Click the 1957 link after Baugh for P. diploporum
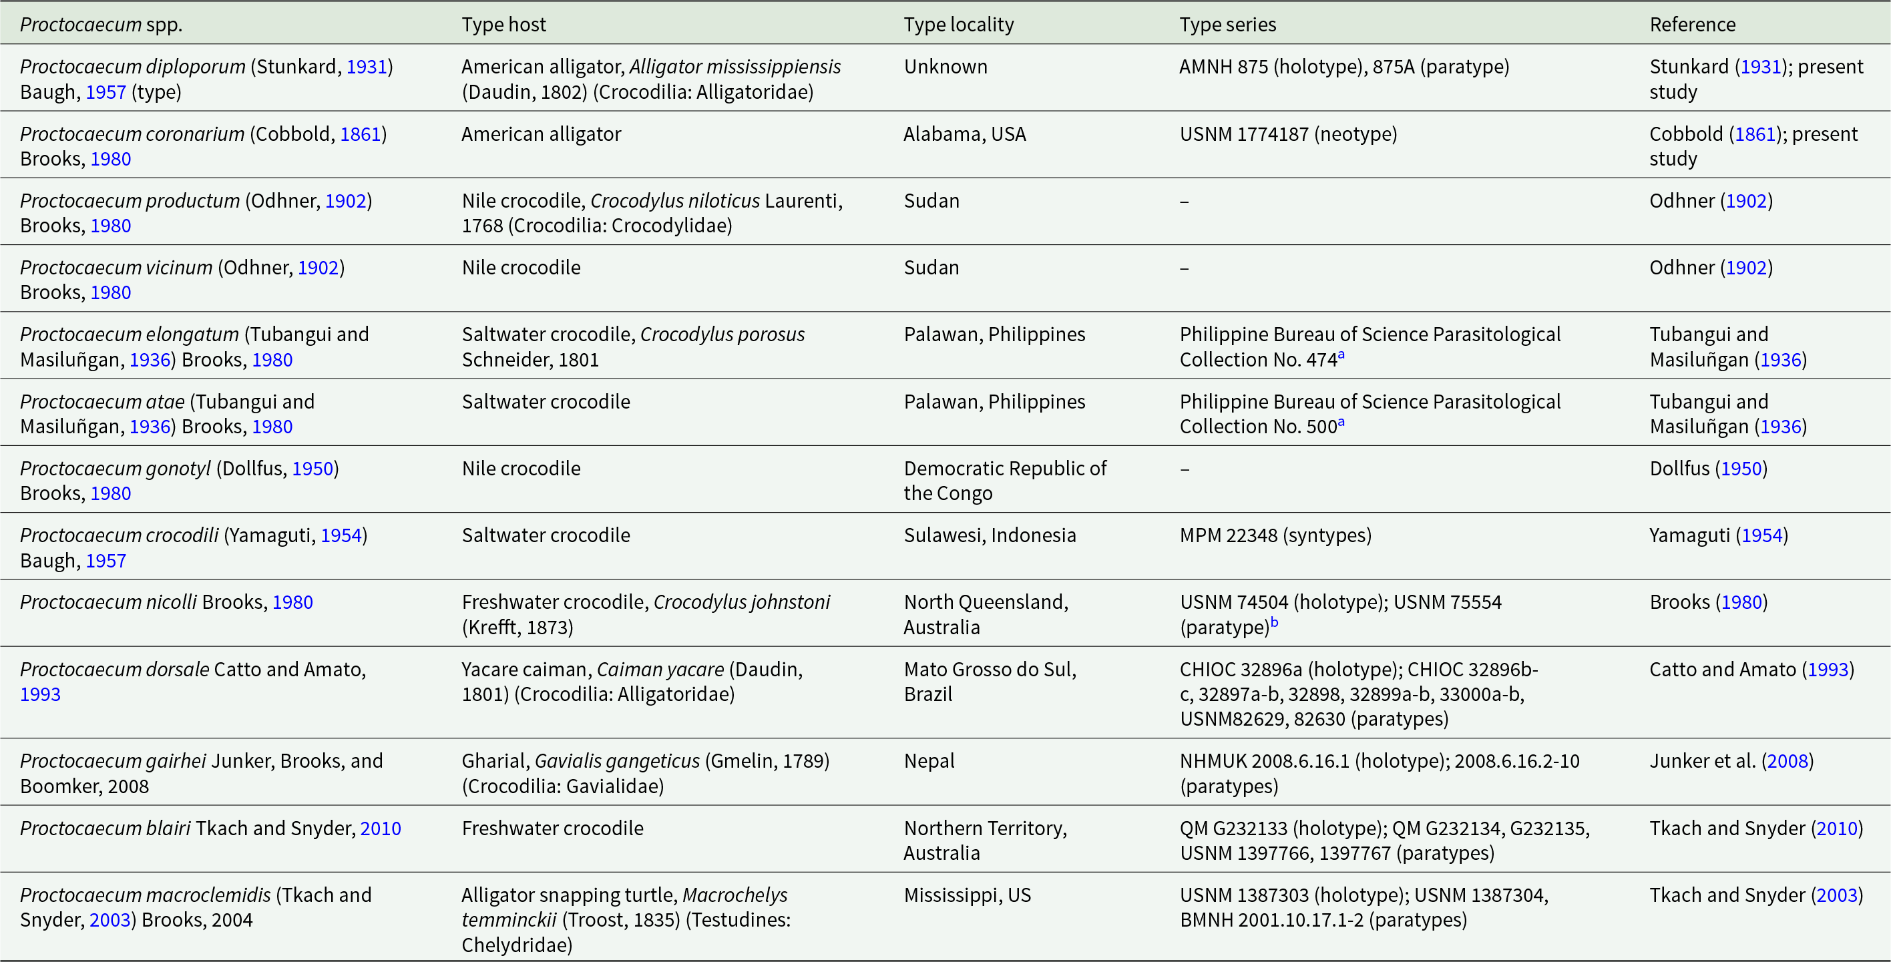Screen dimensions: 1891x962 click(x=106, y=91)
